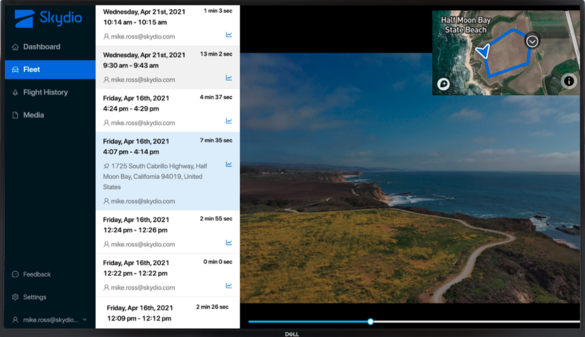Open chart icon for 12:22 pm flight

point(228,285)
